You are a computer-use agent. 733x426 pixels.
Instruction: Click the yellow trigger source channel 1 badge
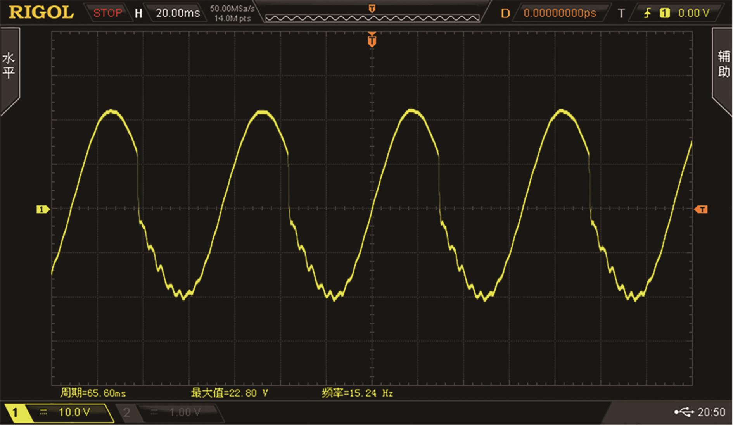tap(665, 13)
